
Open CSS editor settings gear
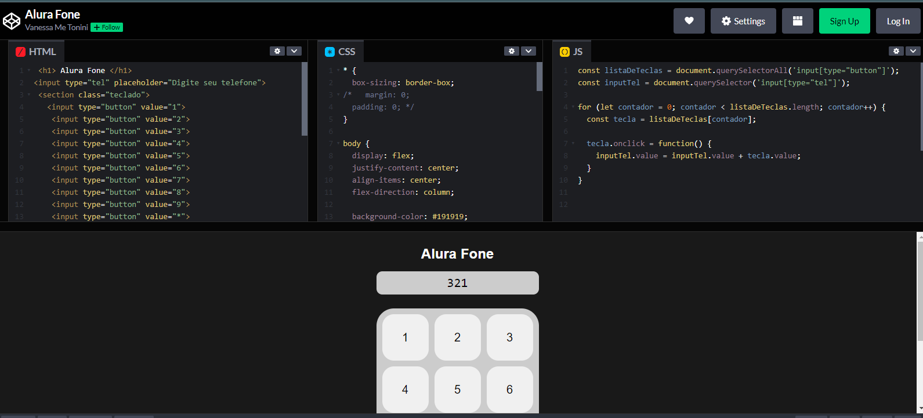[x=512, y=51]
